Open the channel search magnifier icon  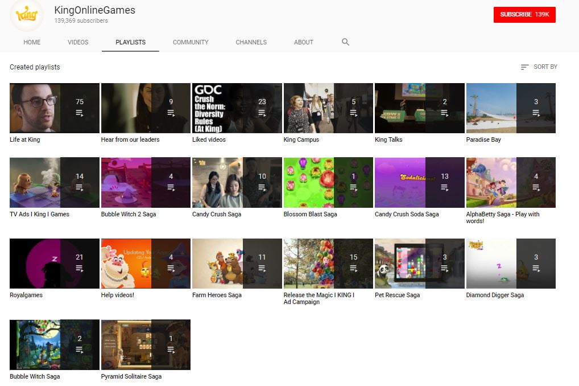[345, 42]
